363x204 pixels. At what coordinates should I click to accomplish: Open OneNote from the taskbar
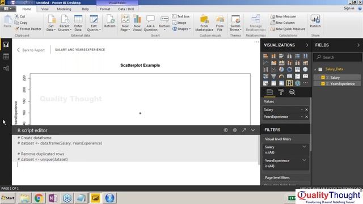[x=53, y=198]
